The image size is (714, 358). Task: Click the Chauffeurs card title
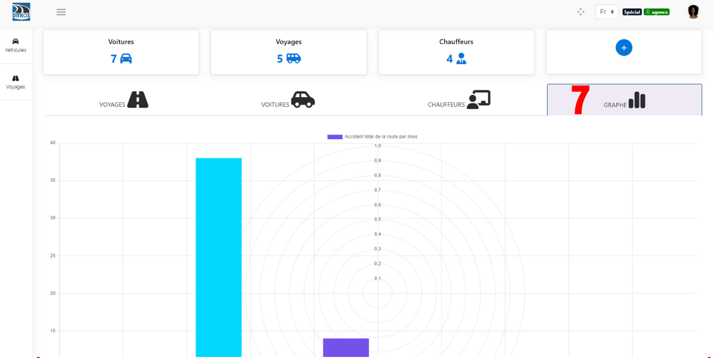(x=456, y=42)
